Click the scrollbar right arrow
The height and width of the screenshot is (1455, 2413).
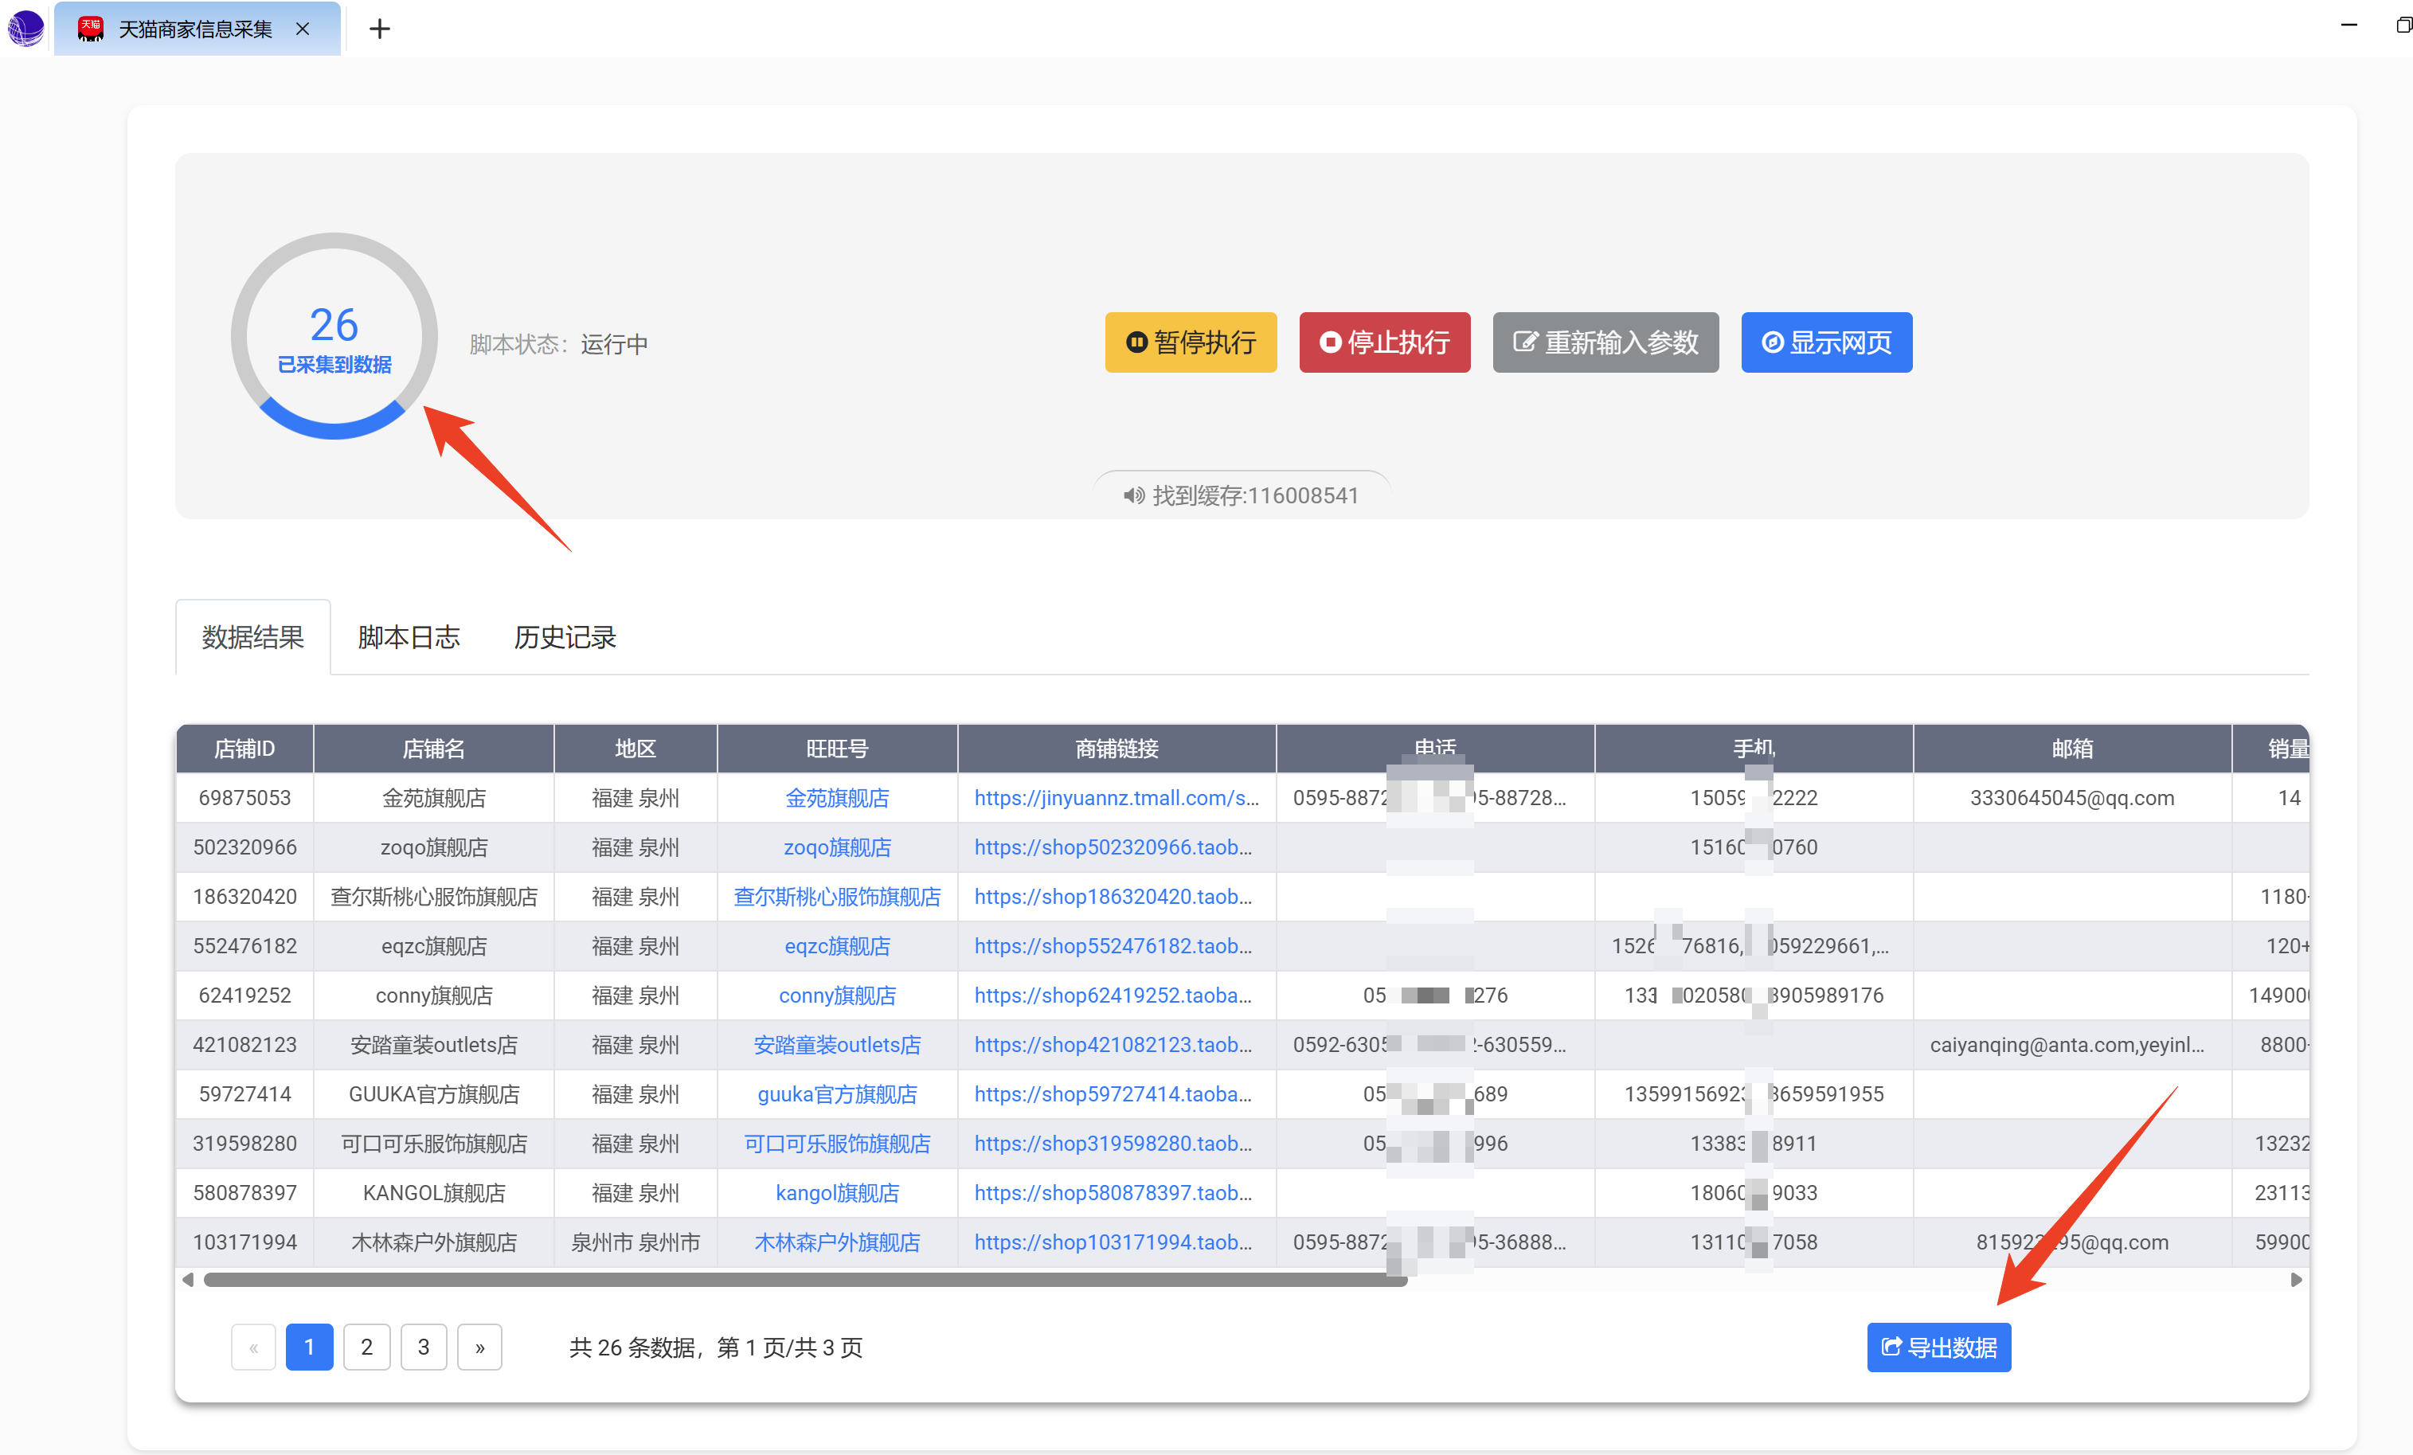point(2297,1280)
